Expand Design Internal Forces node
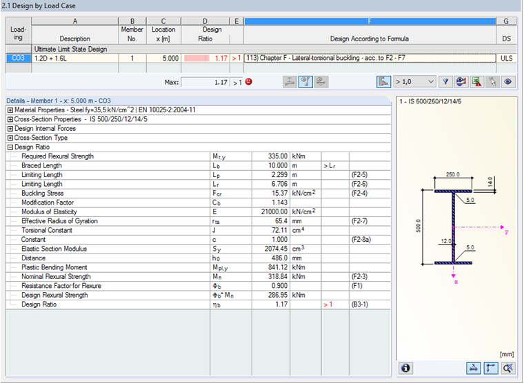This screenshot has width=524, height=383. [10, 129]
